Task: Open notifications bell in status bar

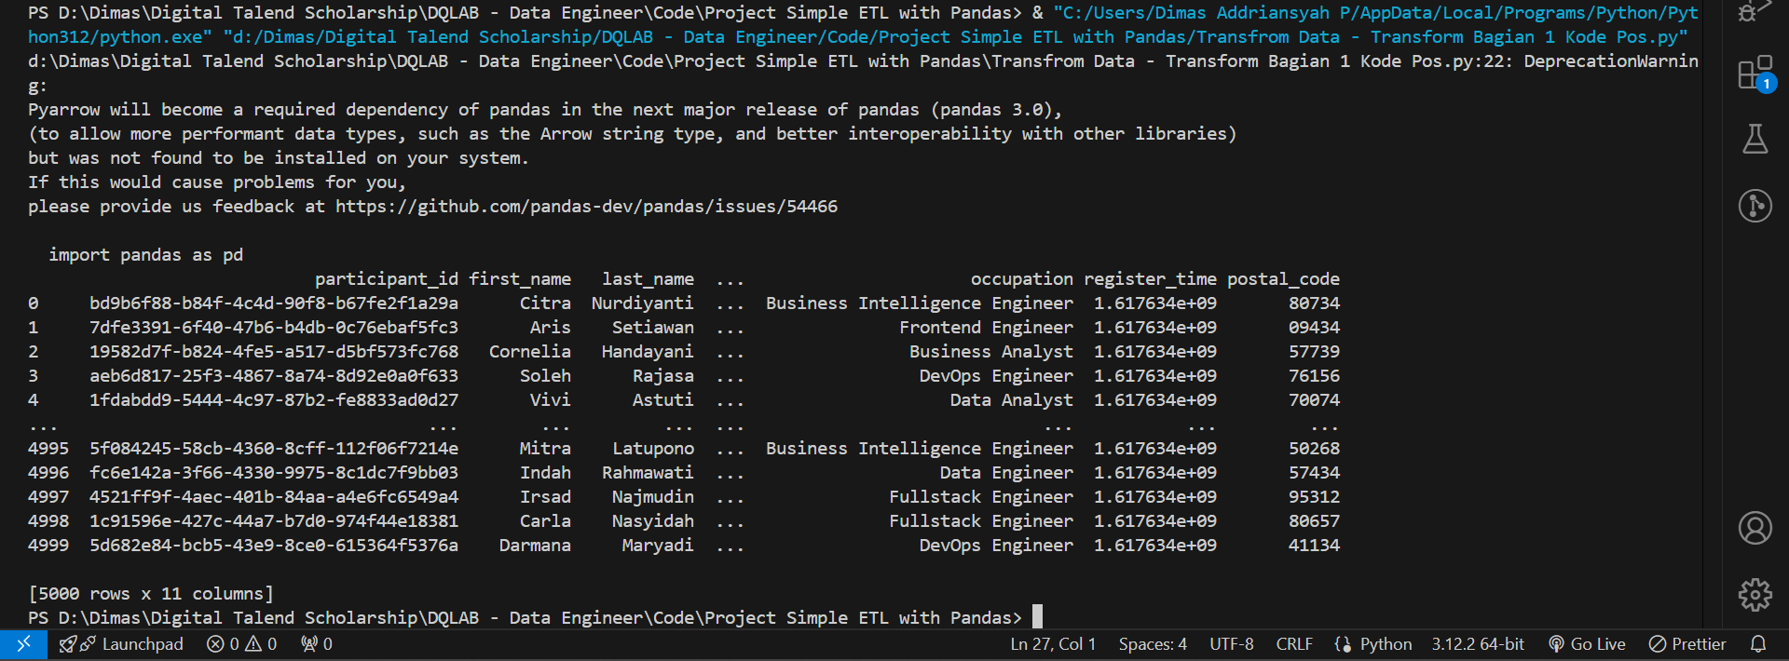Action: 1758,644
